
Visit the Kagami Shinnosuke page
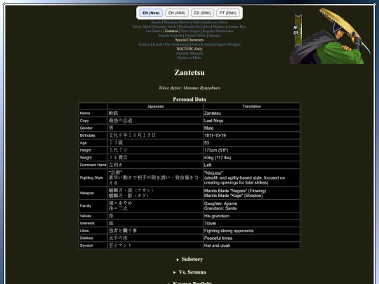(x=218, y=31)
